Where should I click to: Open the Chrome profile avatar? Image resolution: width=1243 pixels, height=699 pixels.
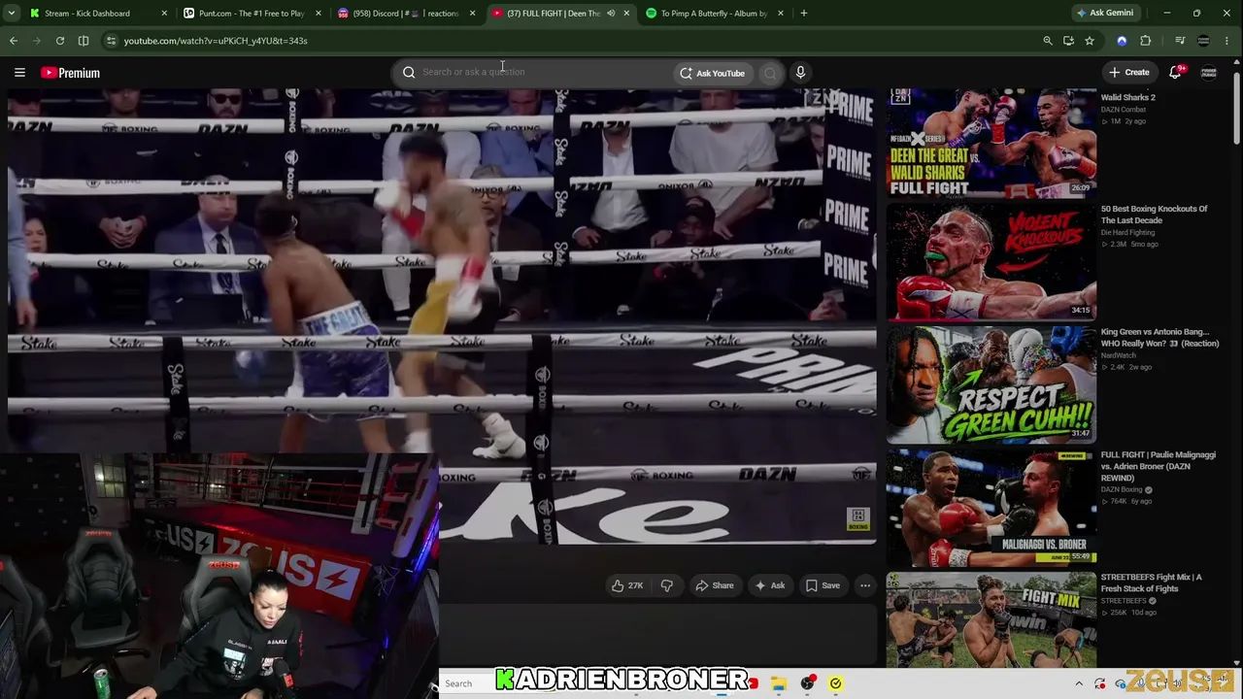click(x=1204, y=41)
